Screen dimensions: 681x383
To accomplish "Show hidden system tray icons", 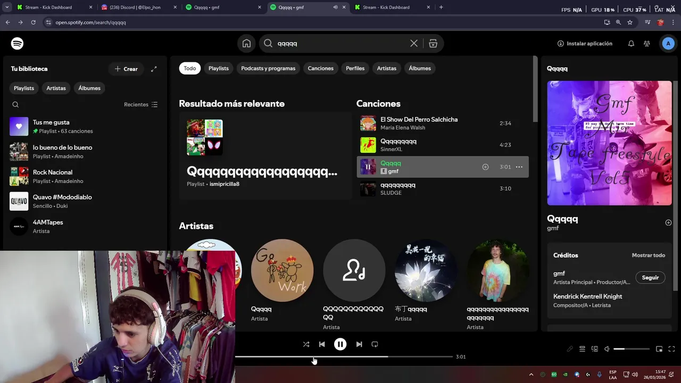I will 531,374.
